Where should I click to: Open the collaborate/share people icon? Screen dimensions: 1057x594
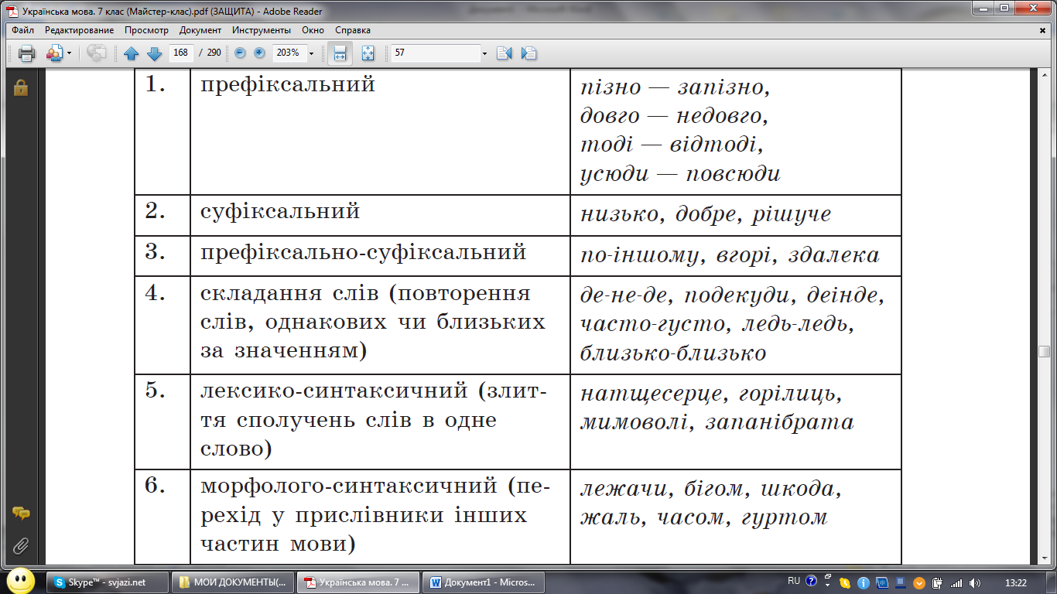click(54, 53)
